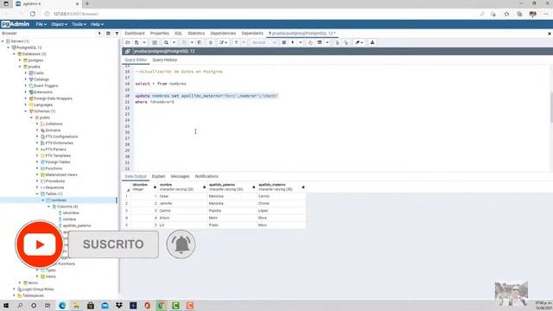Image resolution: width=553 pixels, height=311 pixels.
Task: Click the Delete rows trash icon
Action: tap(211, 42)
